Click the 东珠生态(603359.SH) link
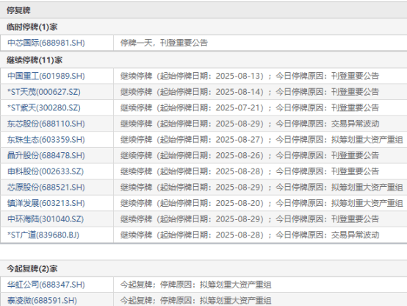Screen dimensions: 407x306 tap(46, 140)
